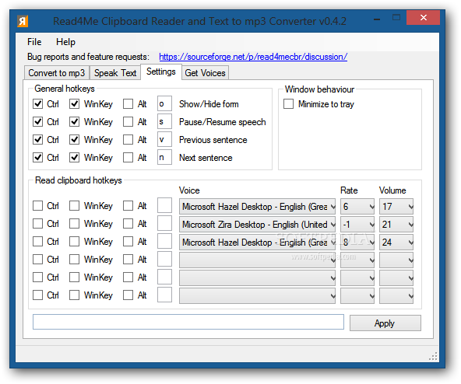Viewport: 461px width, 384px height.
Task: Open the Volume dropdown showing 24
Action: (396, 243)
